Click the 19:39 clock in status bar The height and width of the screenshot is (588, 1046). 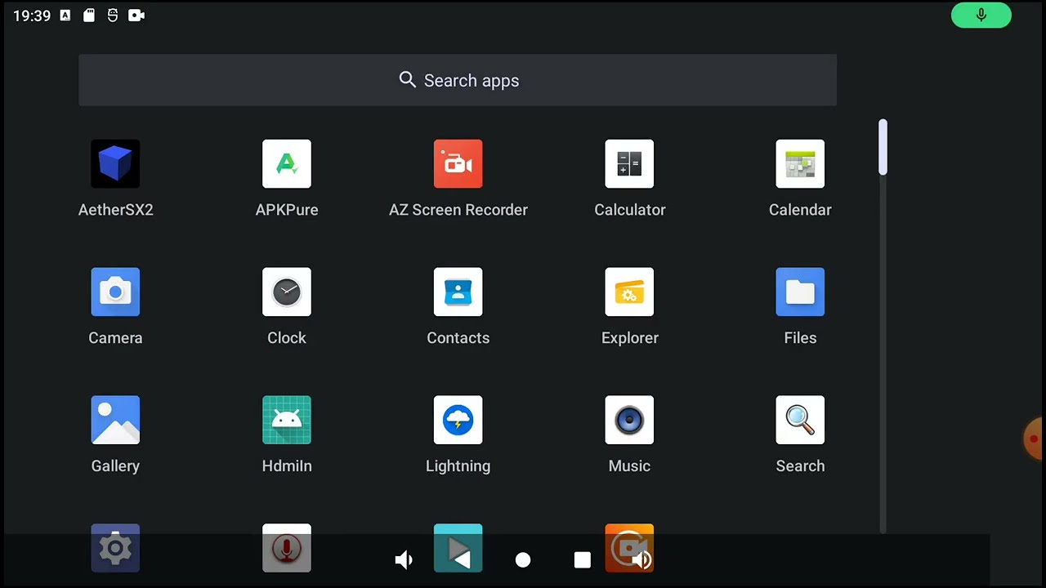tap(32, 16)
